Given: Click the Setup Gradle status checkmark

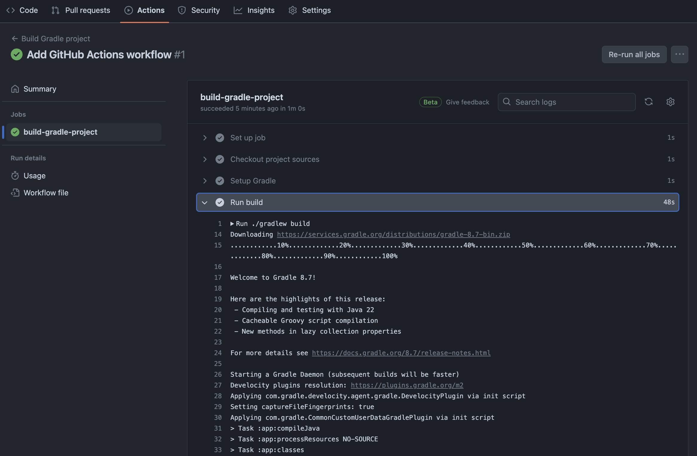Looking at the screenshot, I should coord(220,181).
